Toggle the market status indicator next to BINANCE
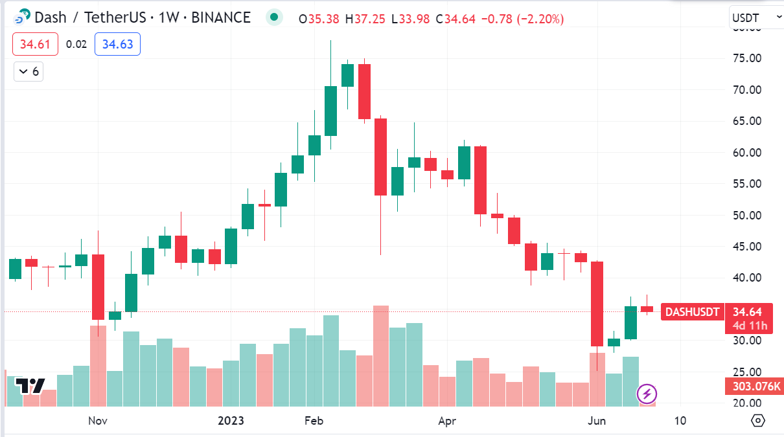784x437 pixels. click(274, 17)
